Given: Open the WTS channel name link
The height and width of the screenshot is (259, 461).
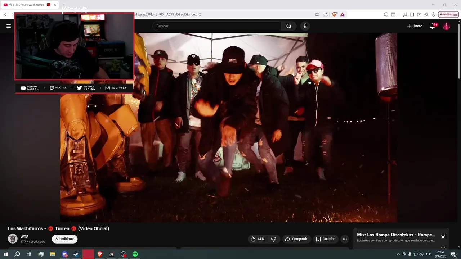Looking at the screenshot, I should coord(24,237).
